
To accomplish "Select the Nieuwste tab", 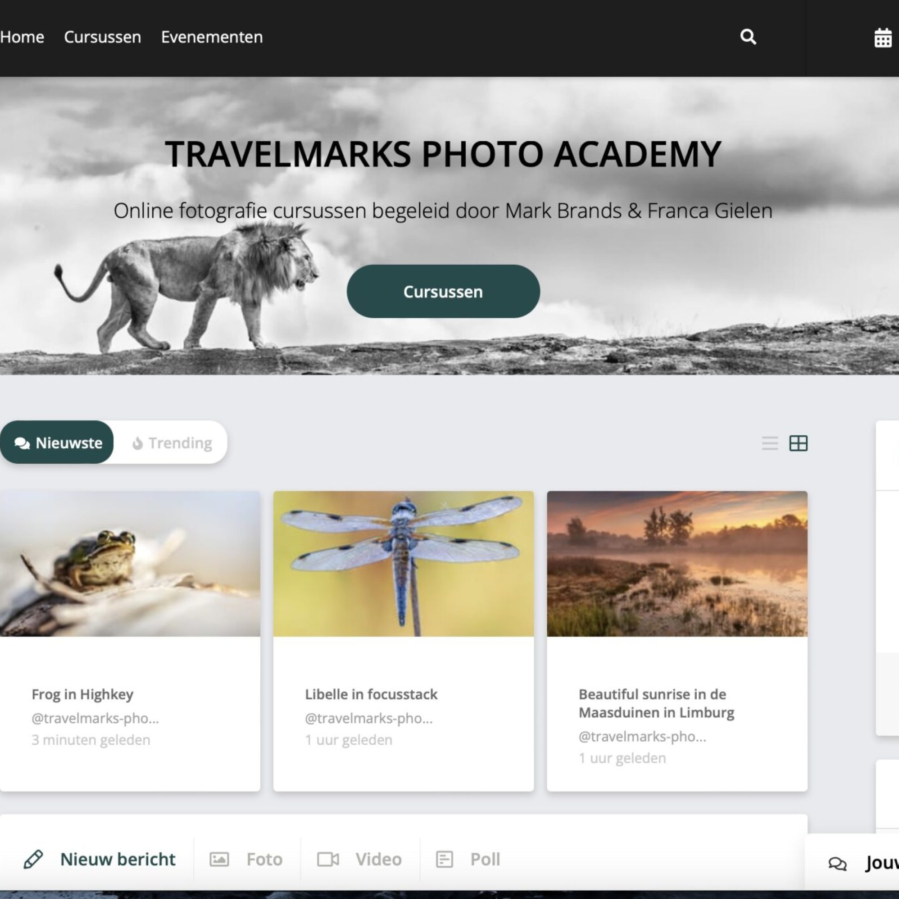I will (x=57, y=442).
